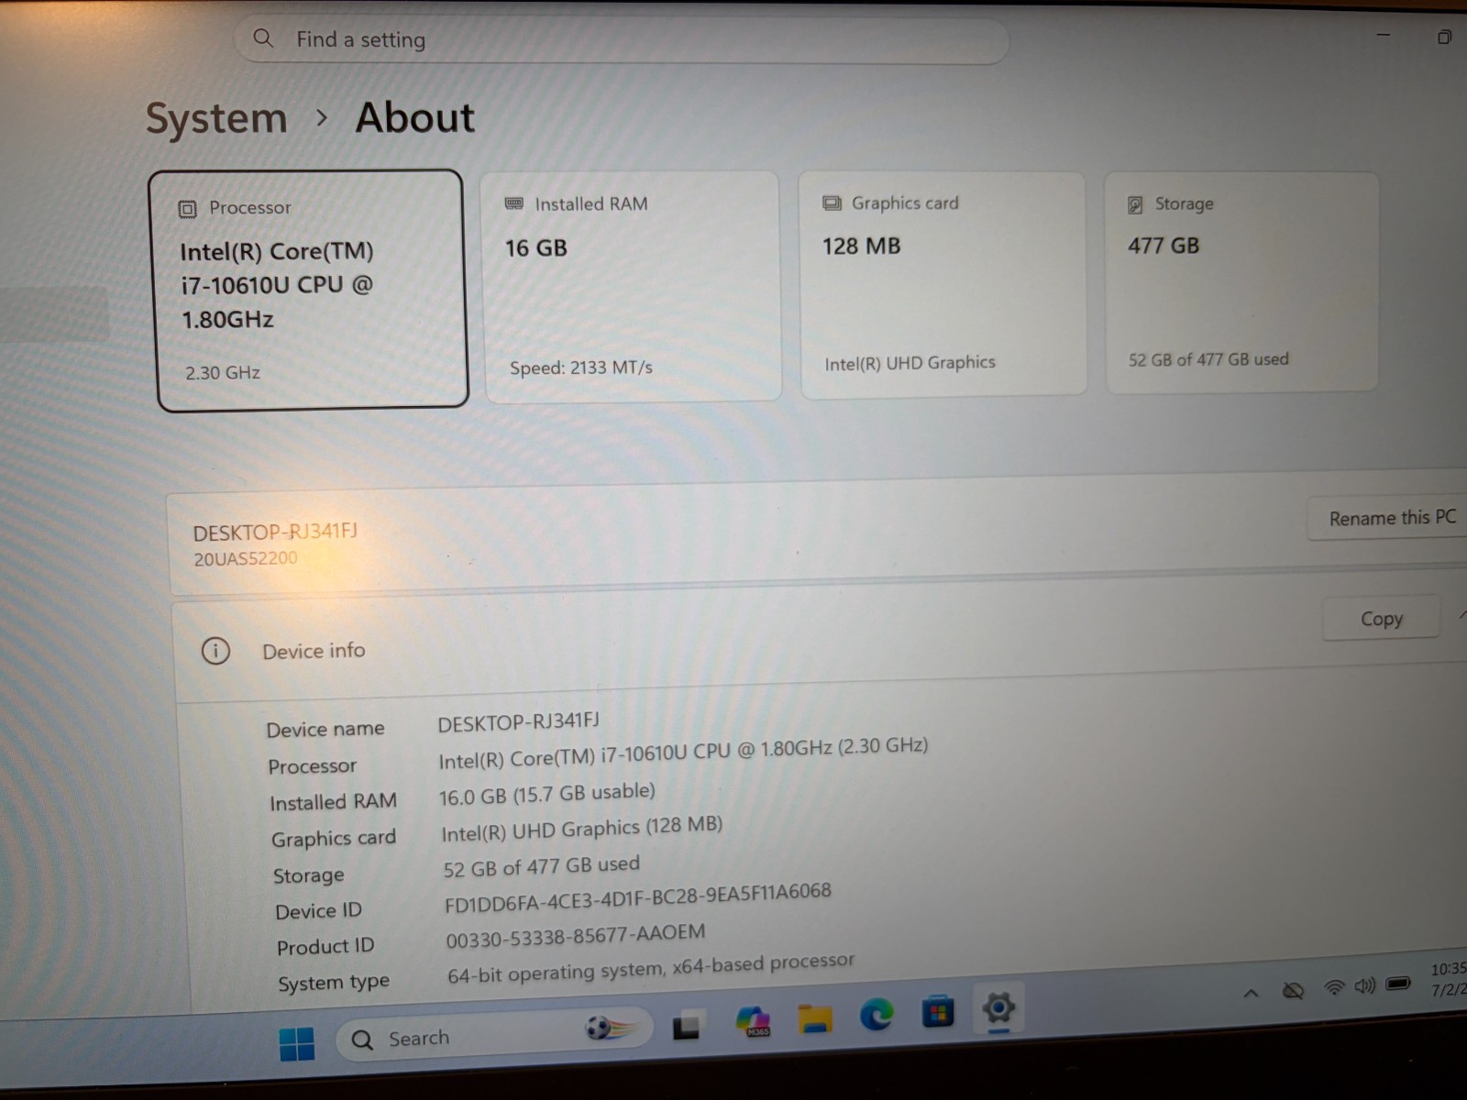
Task: Click the Wi-Fi network tray icon
Action: (1334, 987)
